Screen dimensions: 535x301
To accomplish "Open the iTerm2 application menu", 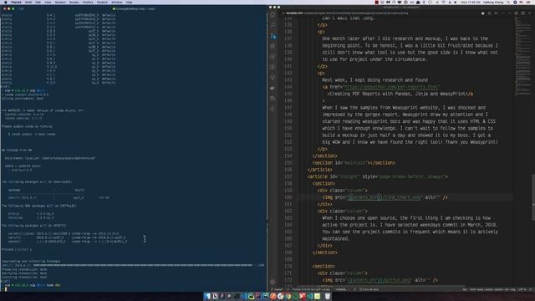I will pyautogui.click(x=16, y=2).
